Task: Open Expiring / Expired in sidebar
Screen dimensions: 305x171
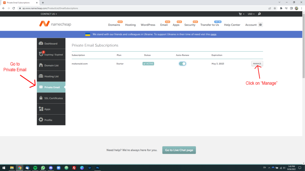Action: (x=51, y=55)
